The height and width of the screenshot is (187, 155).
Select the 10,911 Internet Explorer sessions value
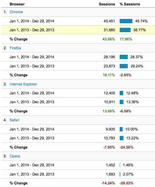(109, 102)
